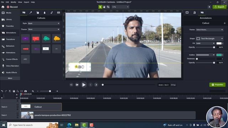Switch to the Keystroke callouts tab
The image size is (228, 128).
click(58, 13)
